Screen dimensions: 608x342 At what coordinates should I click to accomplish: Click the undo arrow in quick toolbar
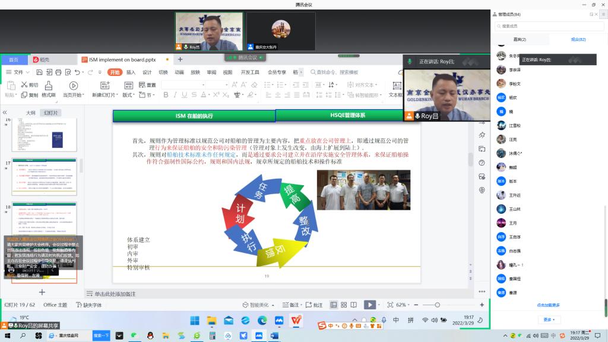(x=77, y=72)
